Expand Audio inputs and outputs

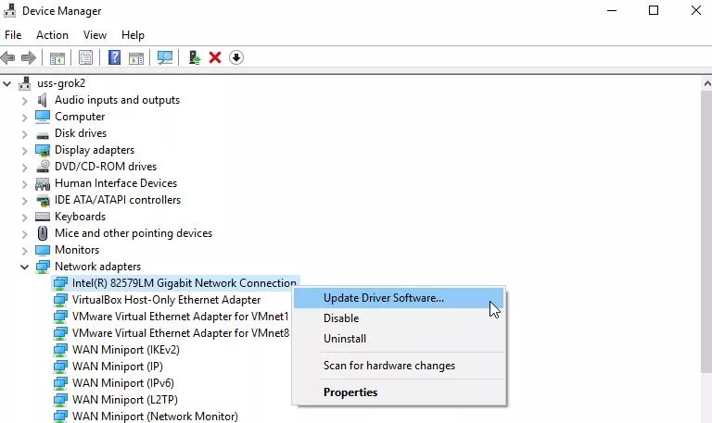24,100
